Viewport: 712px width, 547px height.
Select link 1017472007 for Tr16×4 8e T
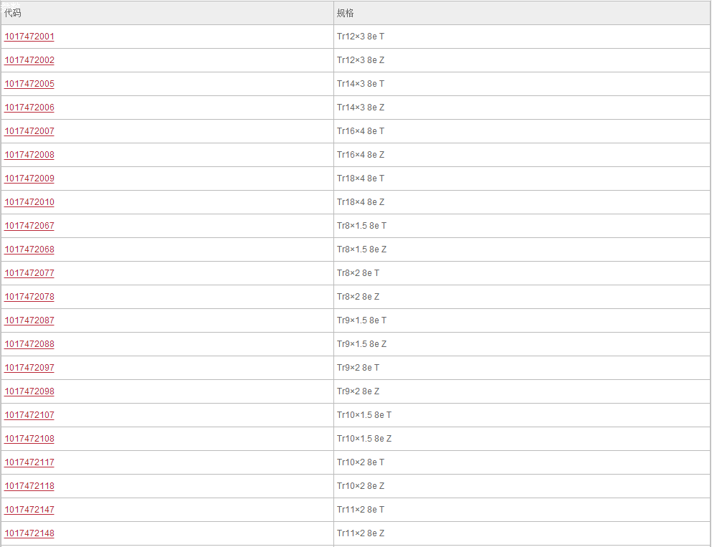(29, 131)
